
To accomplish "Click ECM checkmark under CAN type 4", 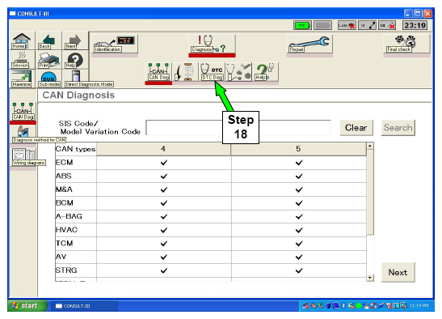I will click(x=163, y=163).
